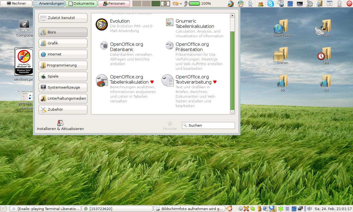Select the Systemwerkzeuge category
Image resolution: width=353 pixels, height=212 pixels.
63,88
